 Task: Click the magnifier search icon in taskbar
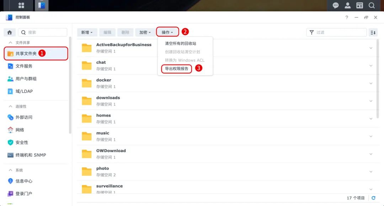click(372, 5)
